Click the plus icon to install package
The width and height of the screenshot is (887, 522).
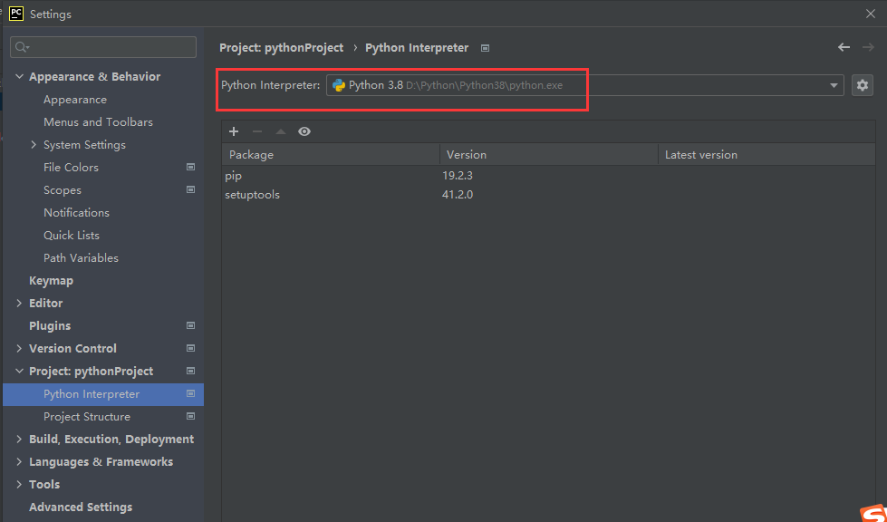(x=234, y=131)
